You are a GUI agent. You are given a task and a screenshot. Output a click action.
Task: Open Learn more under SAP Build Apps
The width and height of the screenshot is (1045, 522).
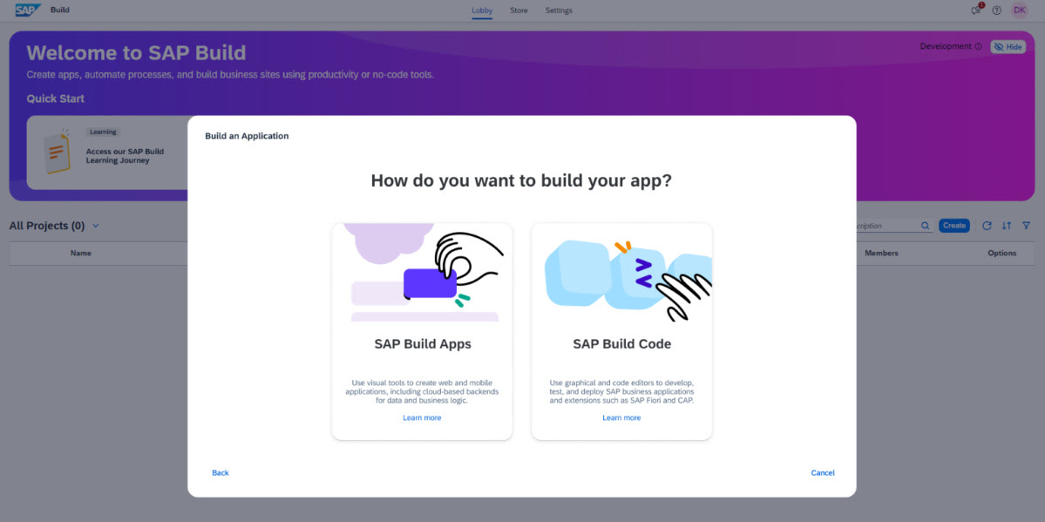(x=422, y=417)
